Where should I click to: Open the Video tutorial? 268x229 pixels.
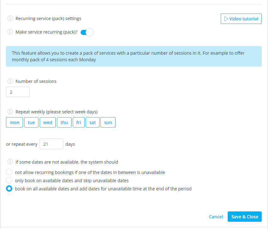click(x=241, y=19)
